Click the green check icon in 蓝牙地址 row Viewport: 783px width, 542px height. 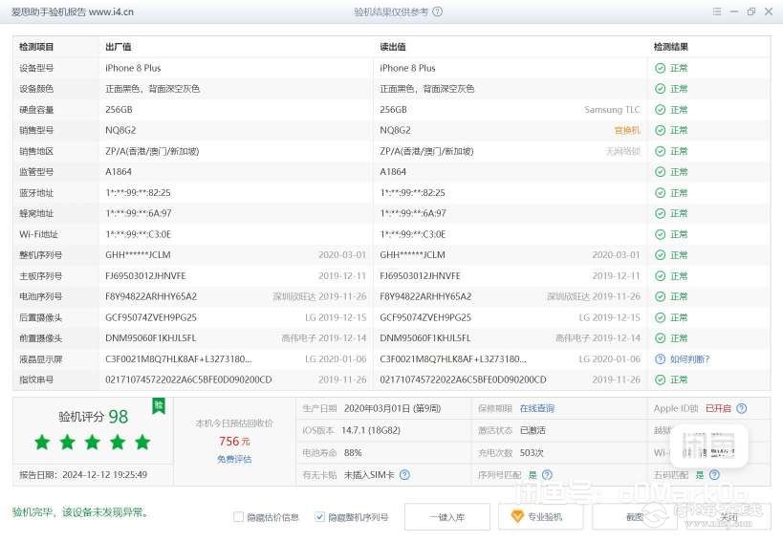661,193
